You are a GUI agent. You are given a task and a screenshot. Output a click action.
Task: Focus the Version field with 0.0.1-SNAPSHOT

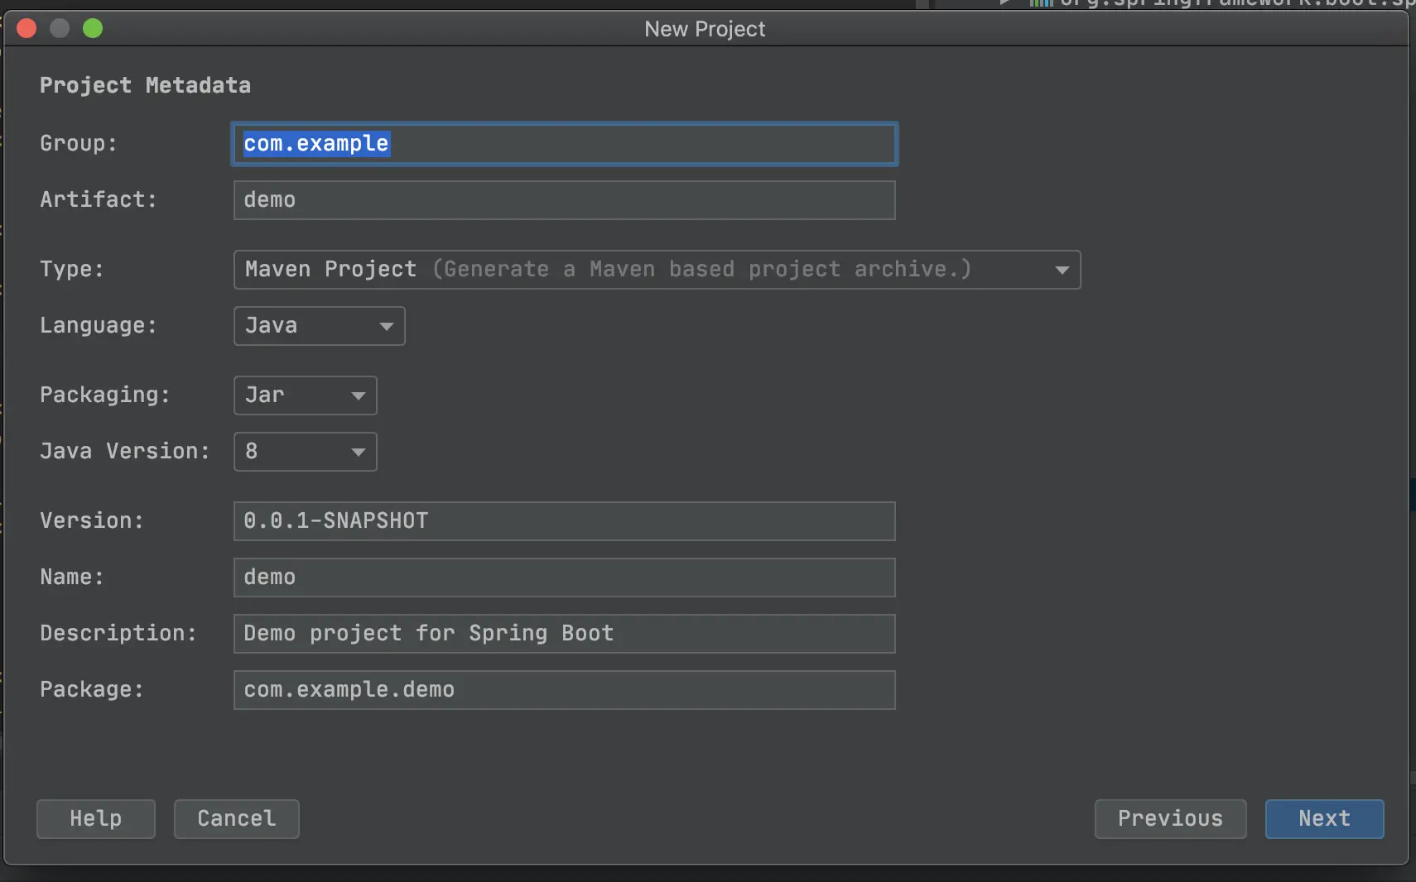pyautogui.click(x=563, y=521)
